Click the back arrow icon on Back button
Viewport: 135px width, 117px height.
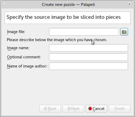(x=46, y=109)
